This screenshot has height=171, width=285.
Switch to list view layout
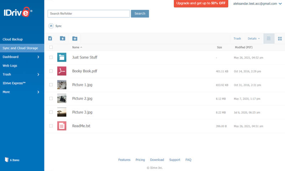tap(269, 38)
